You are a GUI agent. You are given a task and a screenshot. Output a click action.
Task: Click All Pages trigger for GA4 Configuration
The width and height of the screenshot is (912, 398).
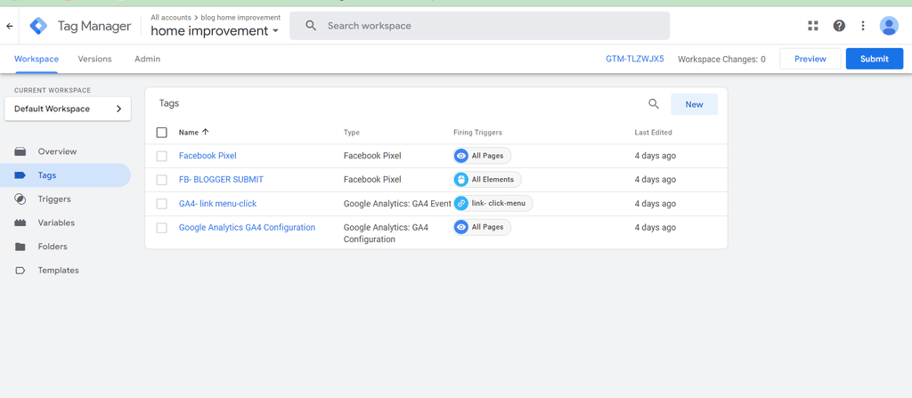pos(482,228)
